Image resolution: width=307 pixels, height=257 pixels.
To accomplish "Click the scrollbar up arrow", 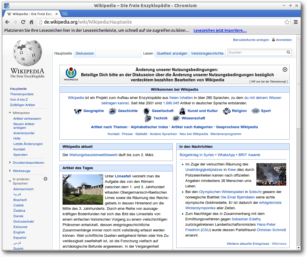I will [298, 37].
